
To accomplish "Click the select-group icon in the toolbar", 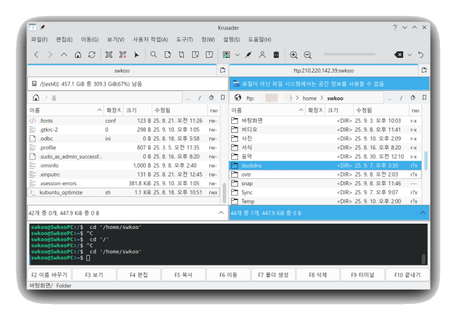I will (109, 55).
